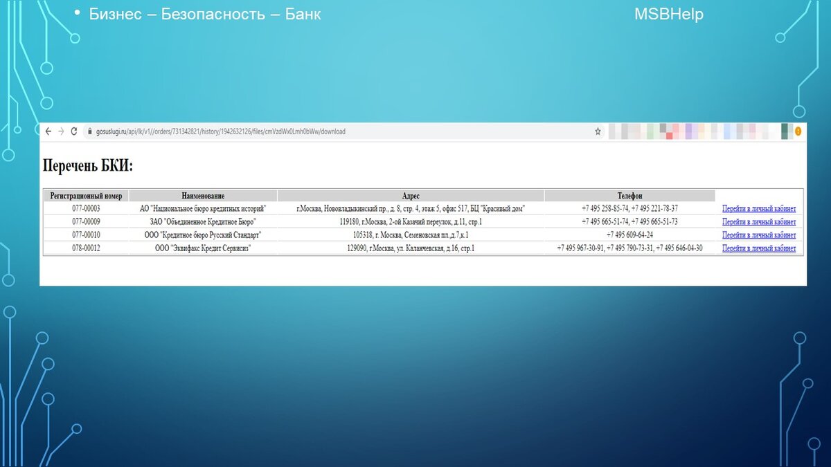The width and height of the screenshot is (831, 467).
Task: Open личный кабинет link for 077-00009
Action: (759, 222)
